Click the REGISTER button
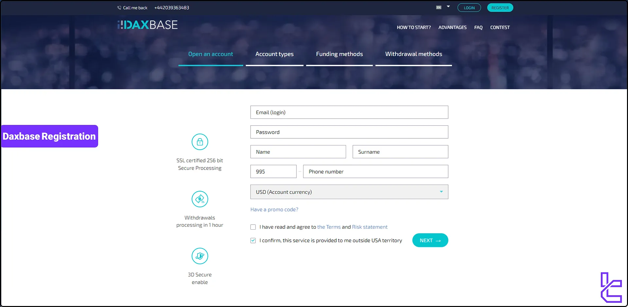The image size is (628, 307). 500,8
